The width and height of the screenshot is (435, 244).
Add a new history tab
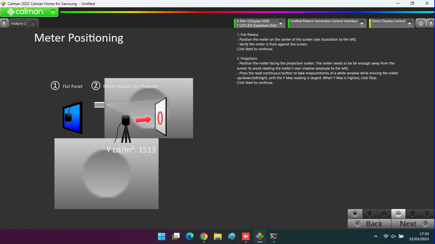33,24
